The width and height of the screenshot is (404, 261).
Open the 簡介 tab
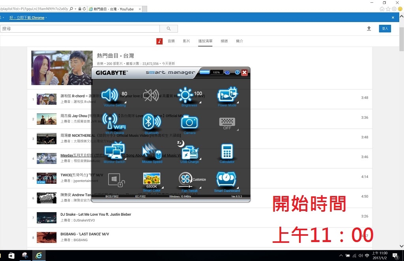tap(239, 41)
